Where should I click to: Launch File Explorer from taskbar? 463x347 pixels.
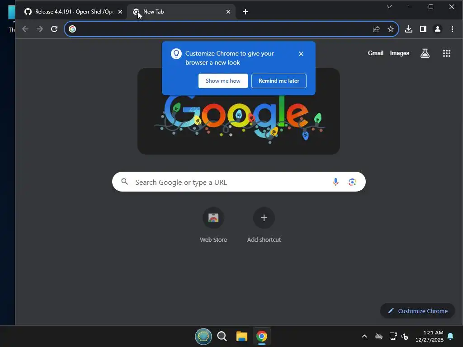(241, 336)
